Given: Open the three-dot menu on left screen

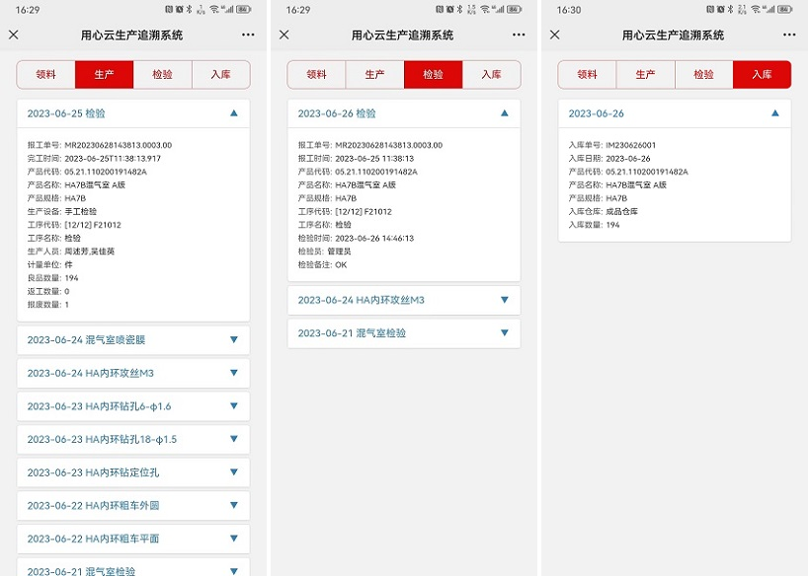Looking at the screenshot, I should (248, 35).
